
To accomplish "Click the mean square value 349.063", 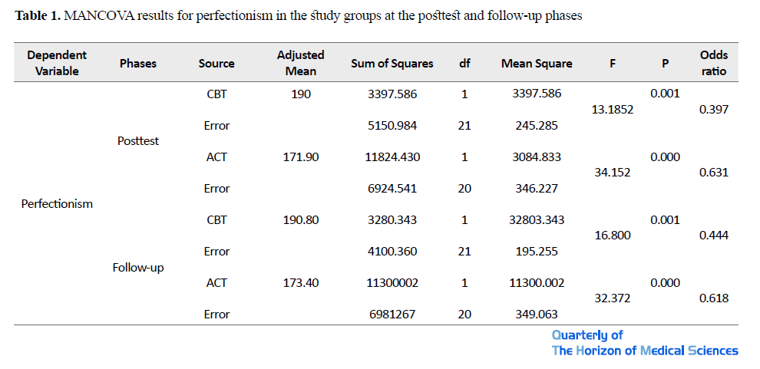I will [x=537, y=315].
